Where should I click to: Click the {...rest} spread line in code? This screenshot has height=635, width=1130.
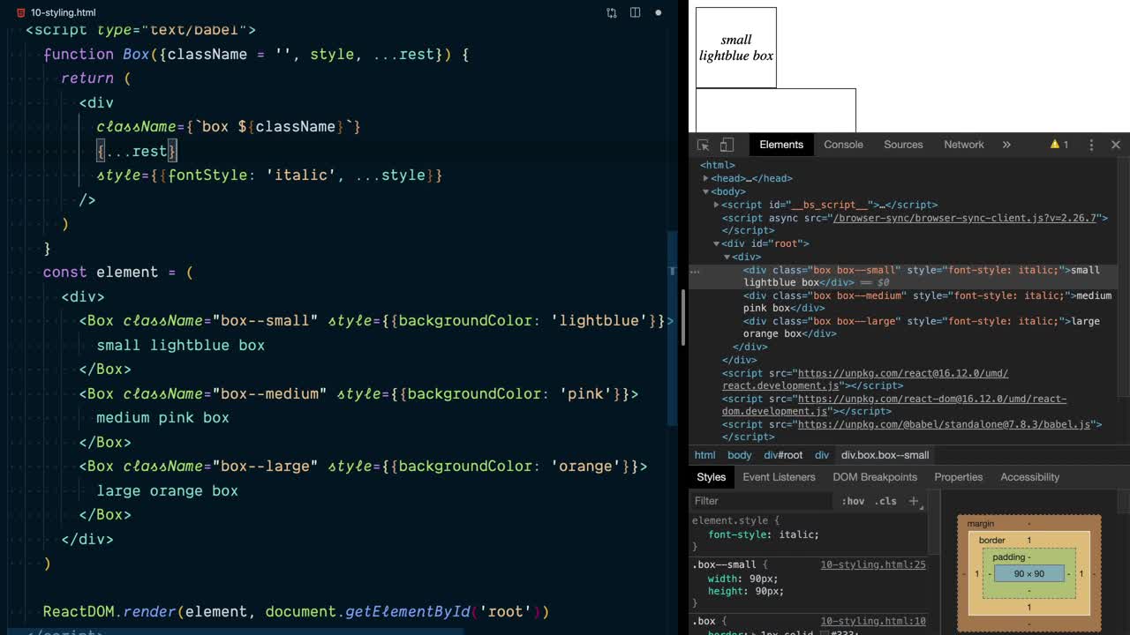[137, 151]
